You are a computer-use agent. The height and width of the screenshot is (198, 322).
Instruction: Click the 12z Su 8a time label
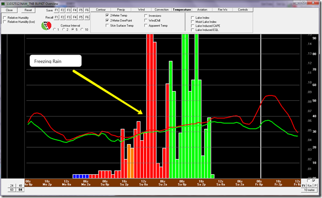tap(144, 183)
